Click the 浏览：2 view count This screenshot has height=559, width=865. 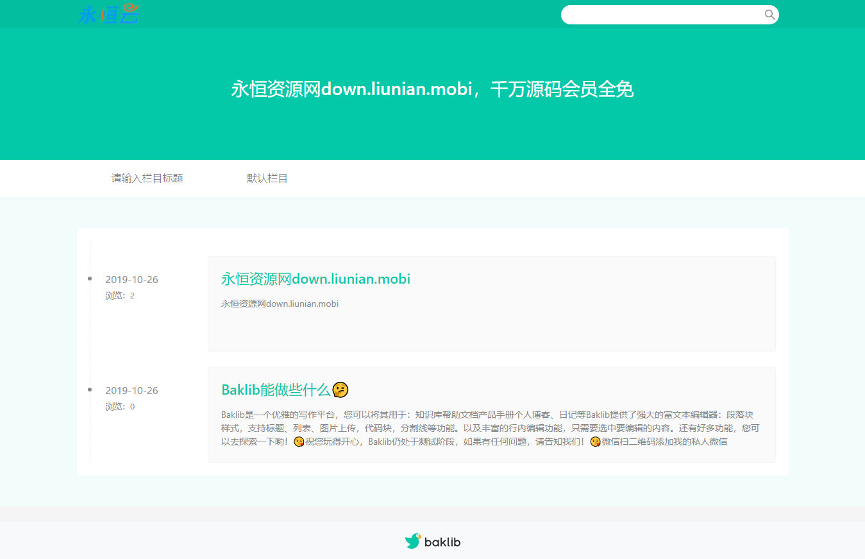[x=120, y=296]
